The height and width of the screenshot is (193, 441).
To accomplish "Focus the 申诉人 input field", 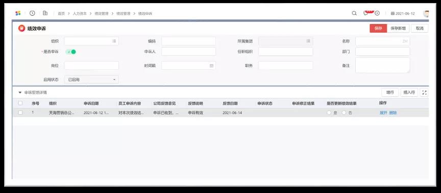I will (x=188, y=51).
